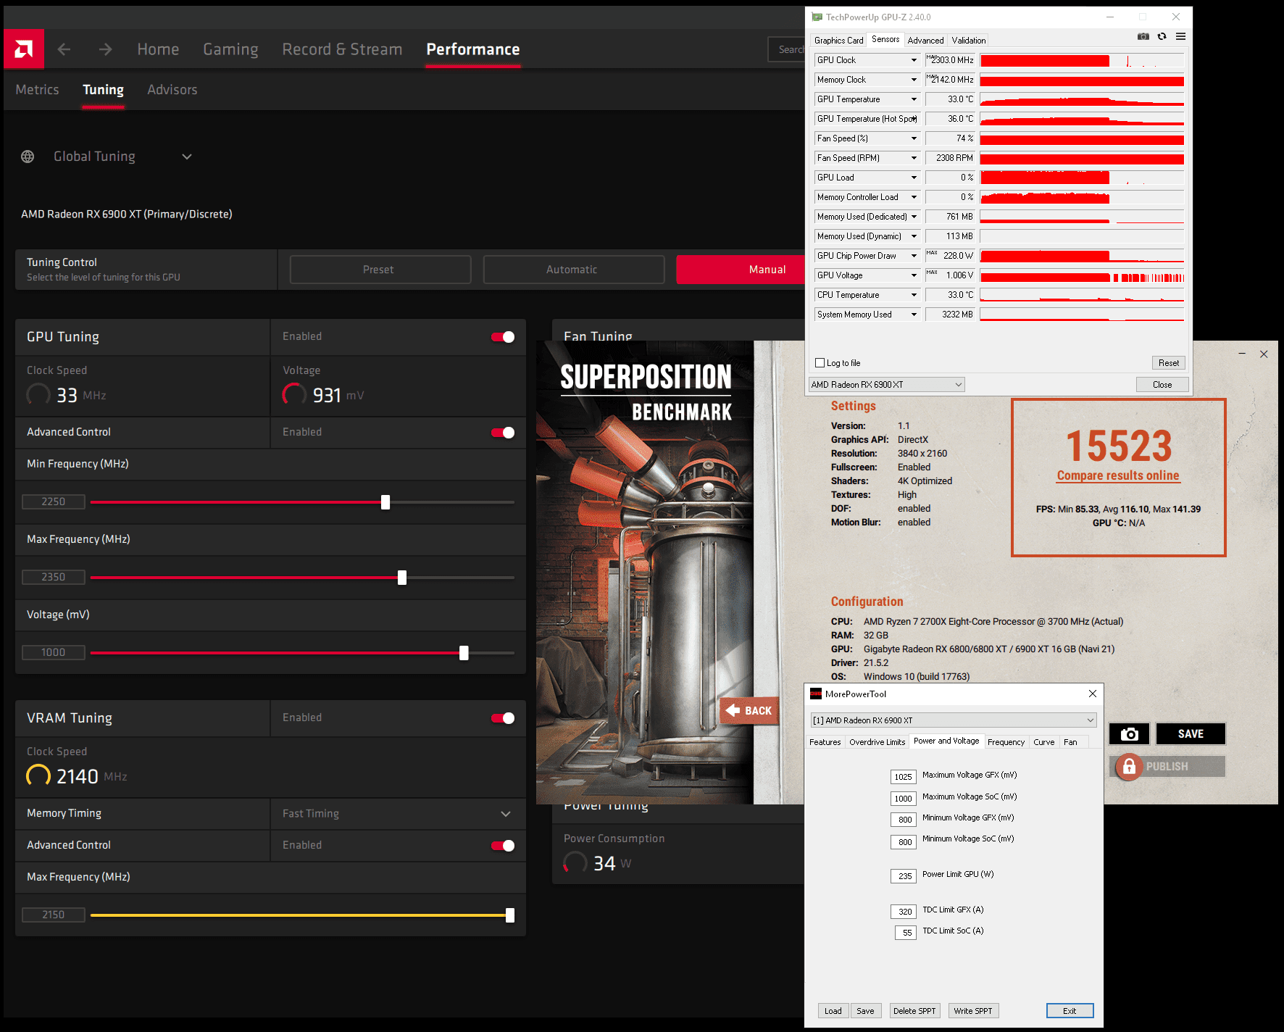Image resolution: width=1284 pixels, height=1032 pixels.
Task: Open MorePowerTool Overdrive Limits tab
Action: click(x=877, y=742)
